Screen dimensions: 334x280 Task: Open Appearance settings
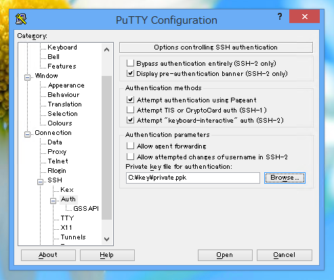click(66, 85)
